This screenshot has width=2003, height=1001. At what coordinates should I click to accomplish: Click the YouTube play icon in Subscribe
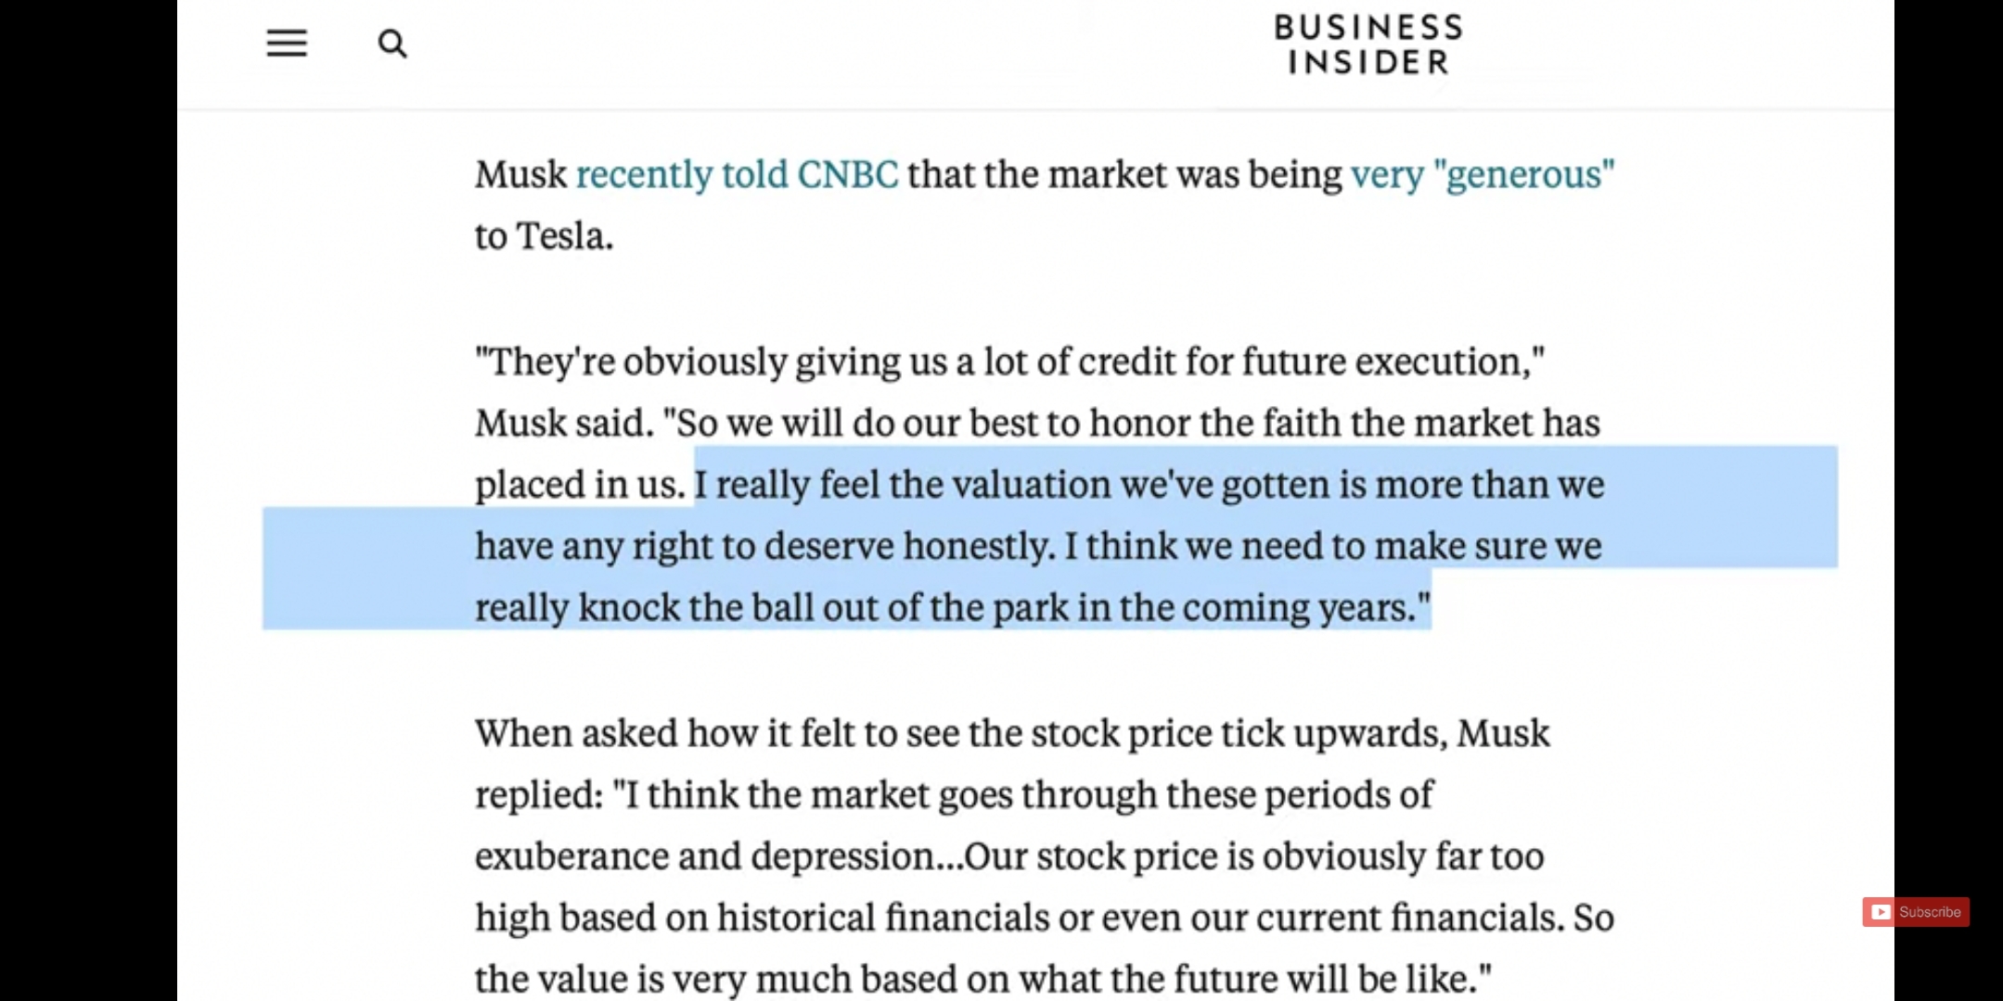point(1881,912)
